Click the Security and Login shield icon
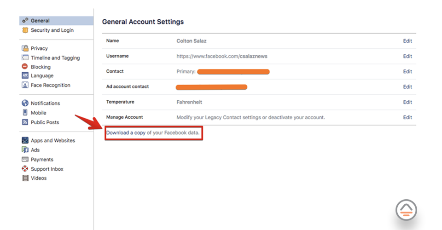 click(x=25, y=30)
